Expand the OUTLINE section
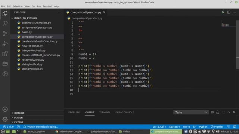239x134 pixels. coord(19,113)
